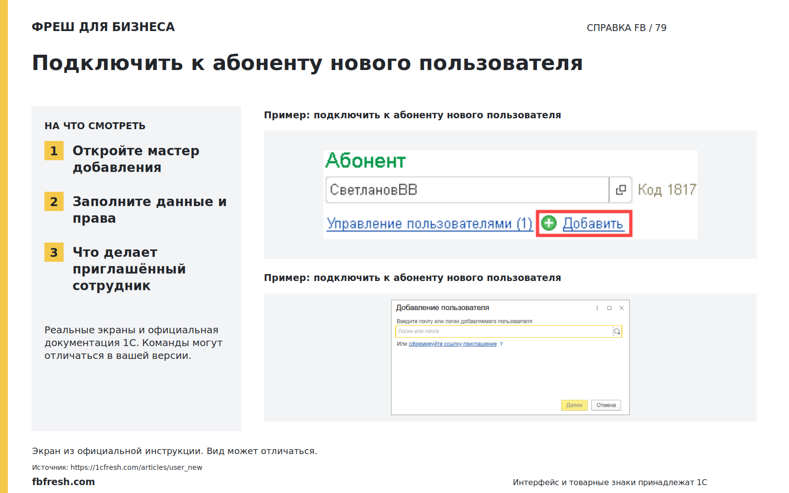This screenshot has height=493, width=789.
Task: Click the Отмена button
Action: [x=606, y=405]
